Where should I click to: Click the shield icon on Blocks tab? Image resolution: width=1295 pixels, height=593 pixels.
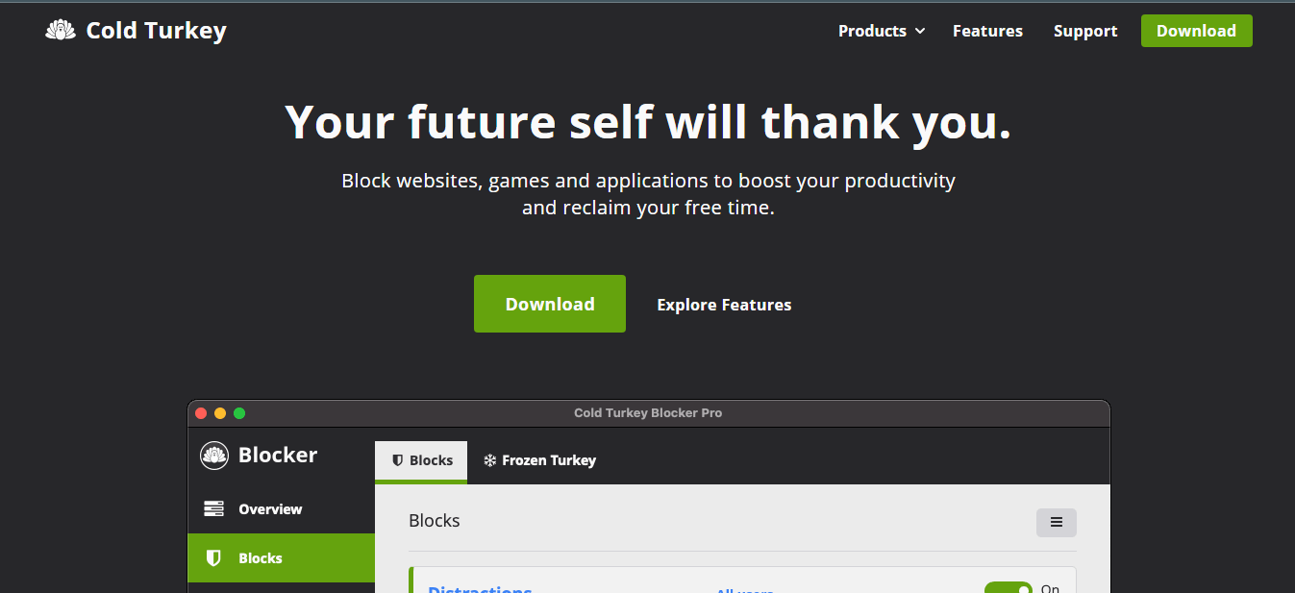coord(397,461)
